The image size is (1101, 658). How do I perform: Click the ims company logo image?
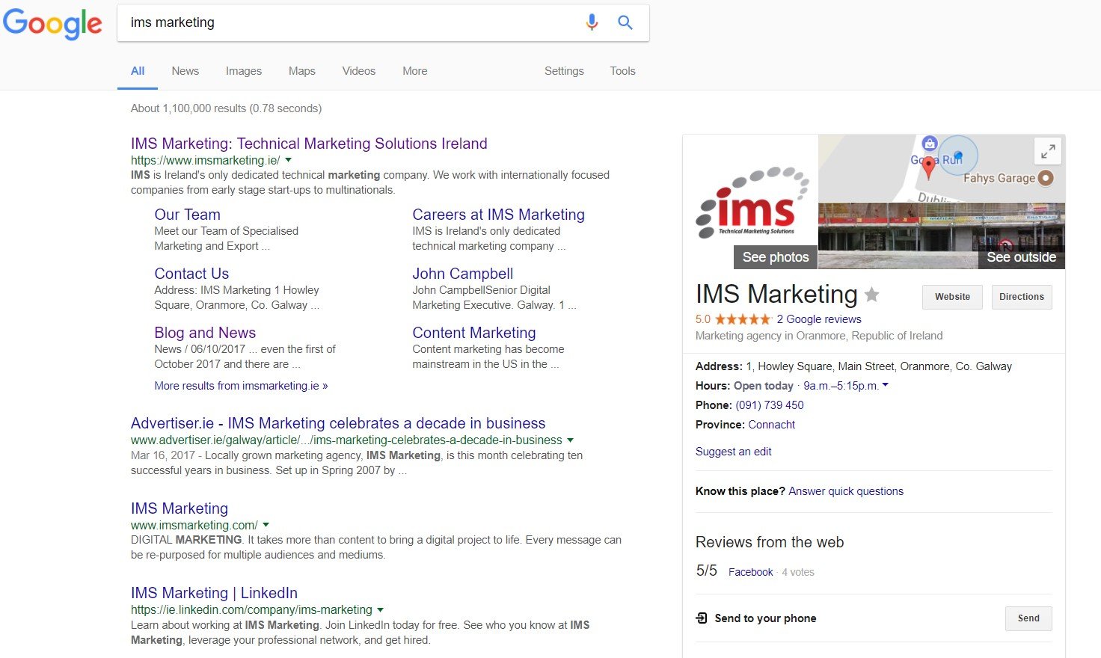[x=751, y=202]
